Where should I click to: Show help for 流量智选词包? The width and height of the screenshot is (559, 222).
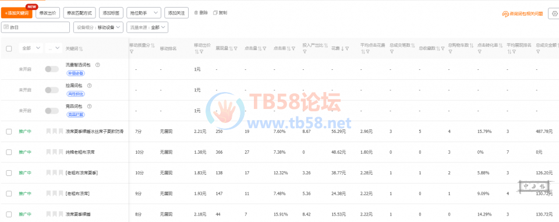[x=98, y=65]
